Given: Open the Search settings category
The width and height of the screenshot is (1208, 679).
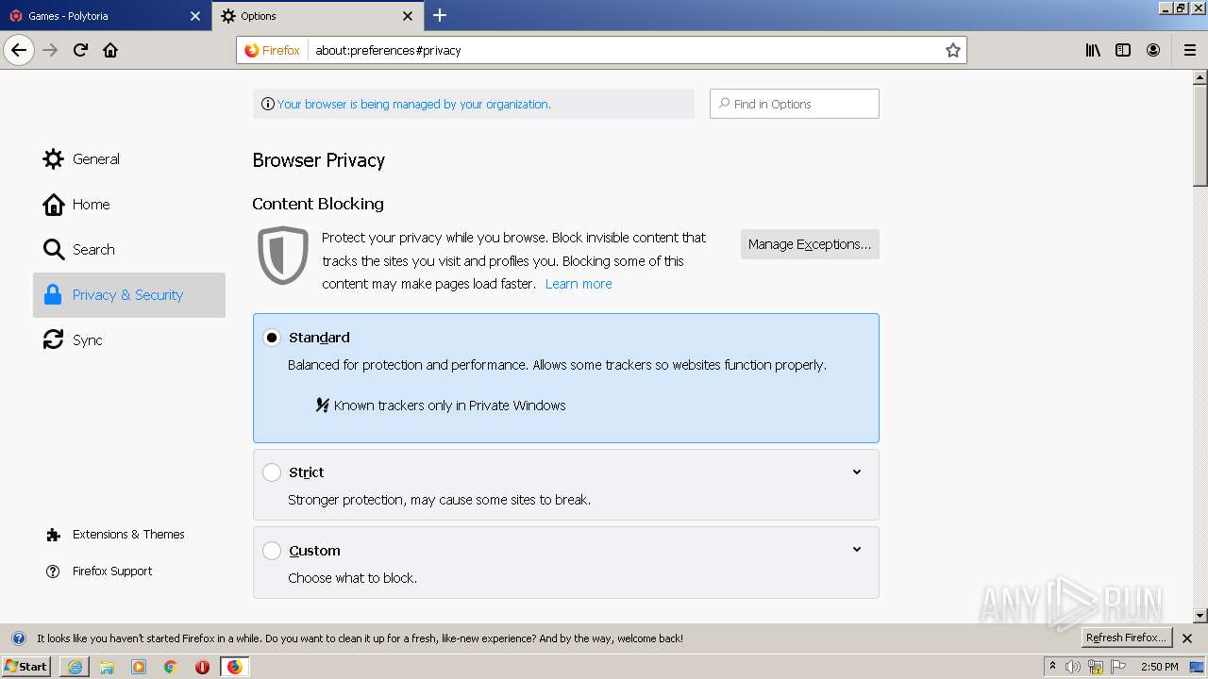Looking at the screenshot, I should pos(129,250).
